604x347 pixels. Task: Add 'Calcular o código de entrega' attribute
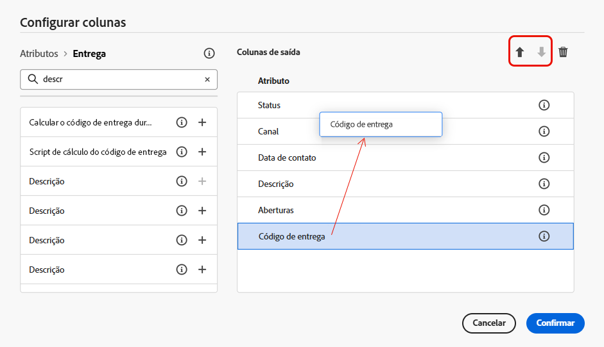[202, 122]
